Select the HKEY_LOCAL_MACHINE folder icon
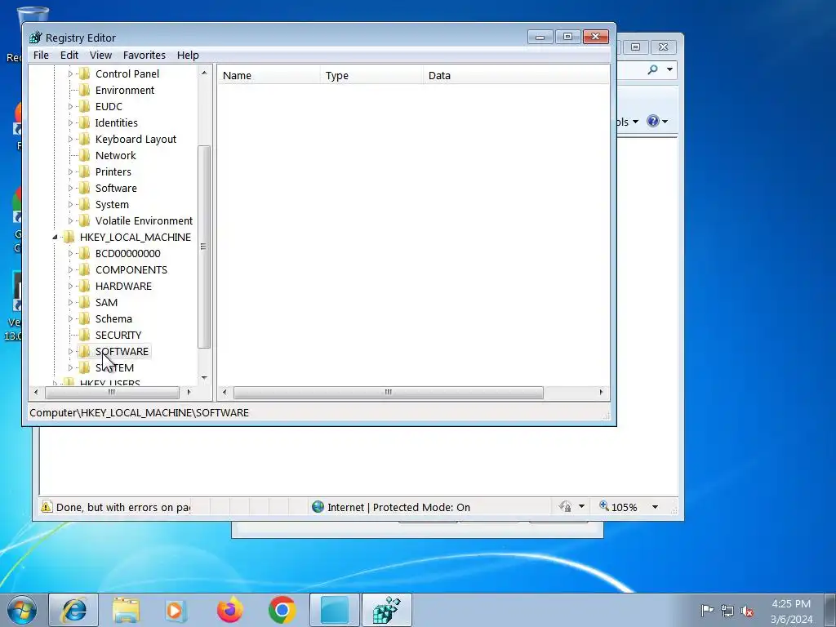The image size is (836, 627). point(69,238)
